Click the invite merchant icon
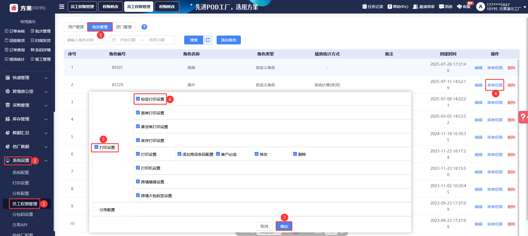This screenshot has height=236, width=528. [x=415, y=7]
